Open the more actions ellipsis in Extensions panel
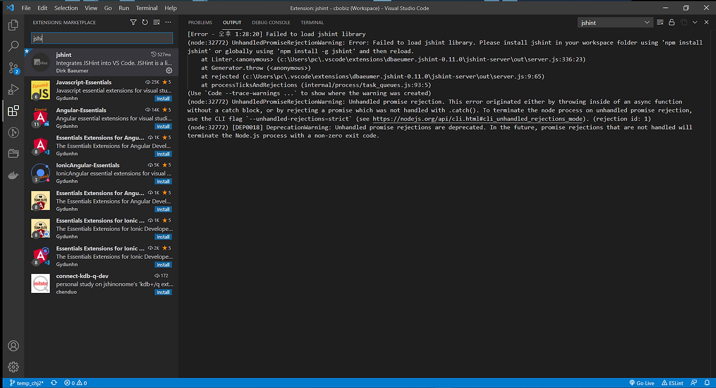This screenshot has width=716, height=388. click(x=167, y=22)
